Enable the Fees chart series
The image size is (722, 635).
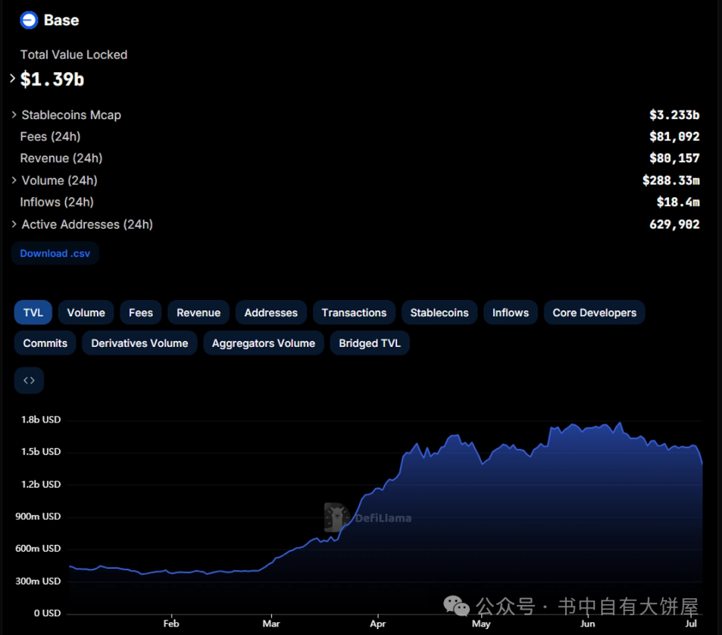[141, 313]
